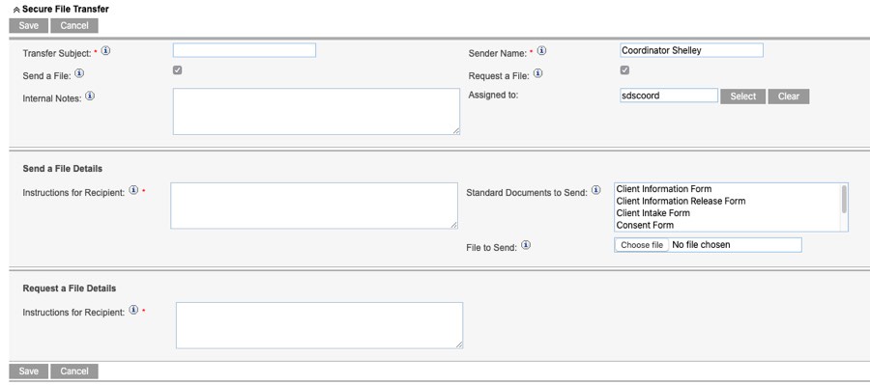
Task: Click info icon next to File to Send
Action: click(x=526, y=245)
